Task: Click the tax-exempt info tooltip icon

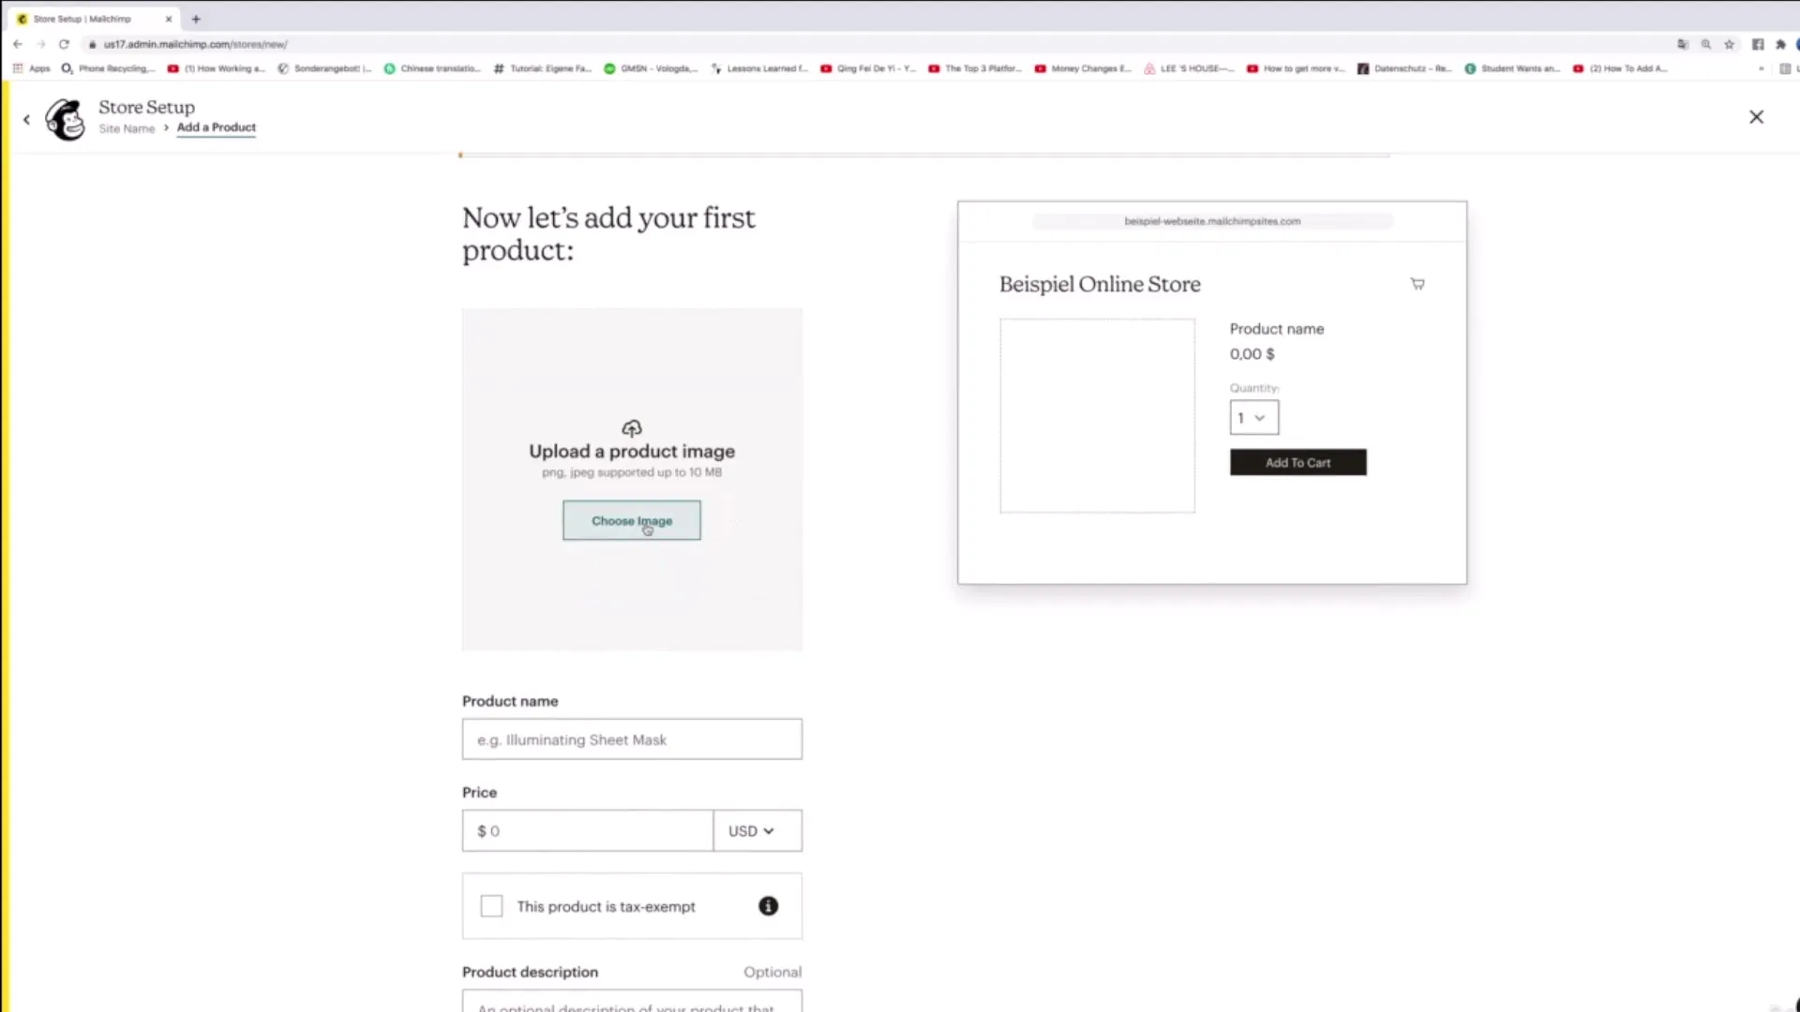Action: click(768, 906)
